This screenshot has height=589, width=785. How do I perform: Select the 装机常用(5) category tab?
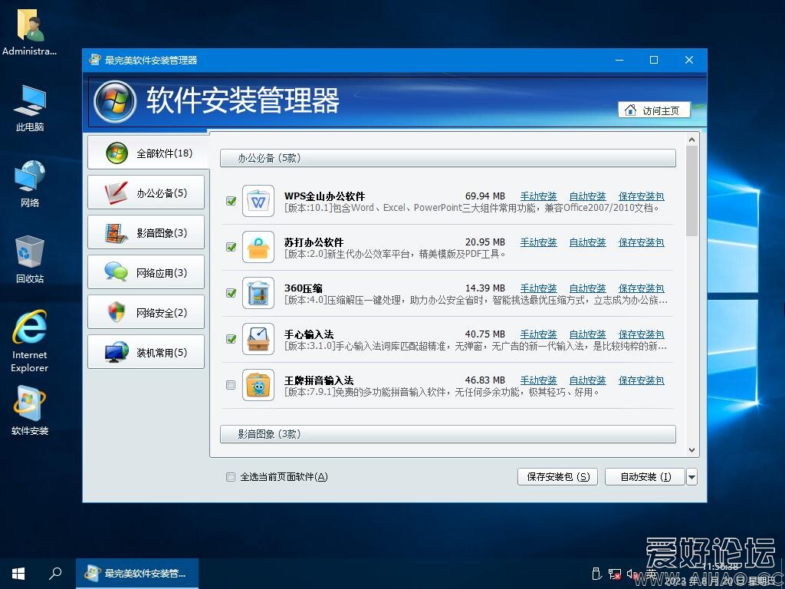[146, 353]
